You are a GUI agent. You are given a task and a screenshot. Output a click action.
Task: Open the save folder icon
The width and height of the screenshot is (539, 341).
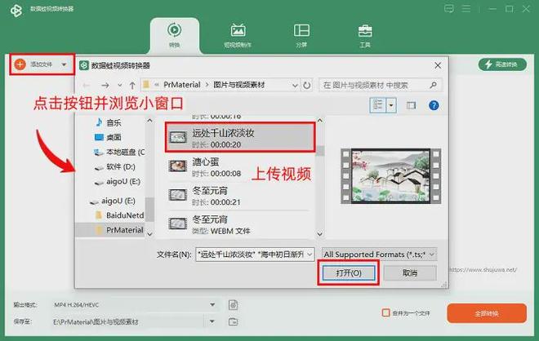(x=233, y=321)
